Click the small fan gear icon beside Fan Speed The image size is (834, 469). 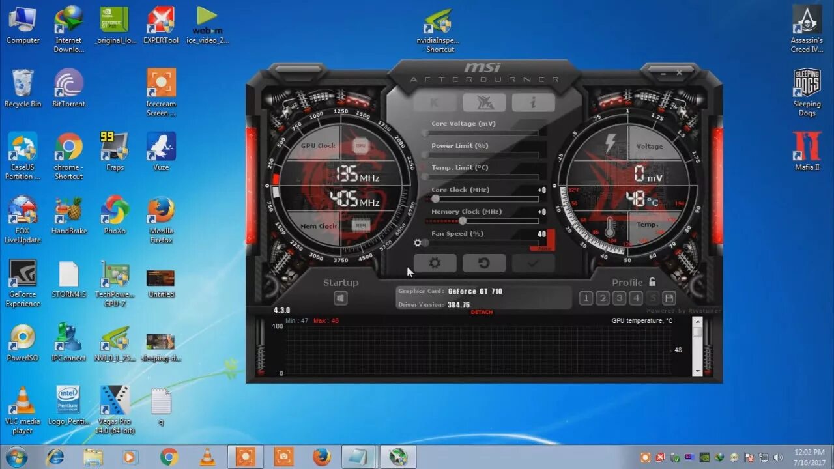point(418,243)
